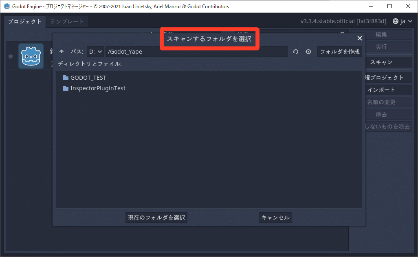
Task: Click the Godot icon in the title bar
Action: [7, 6]
